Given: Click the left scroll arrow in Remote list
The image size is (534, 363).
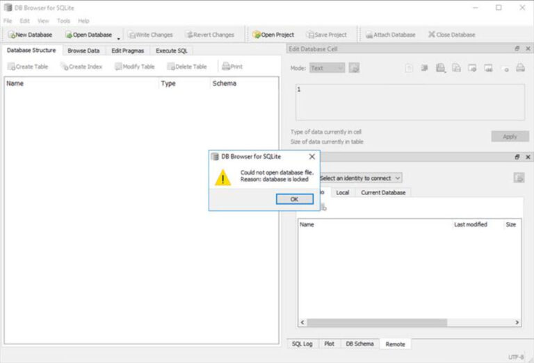Looking at the screenshot, I should click(x=302, y=322).
